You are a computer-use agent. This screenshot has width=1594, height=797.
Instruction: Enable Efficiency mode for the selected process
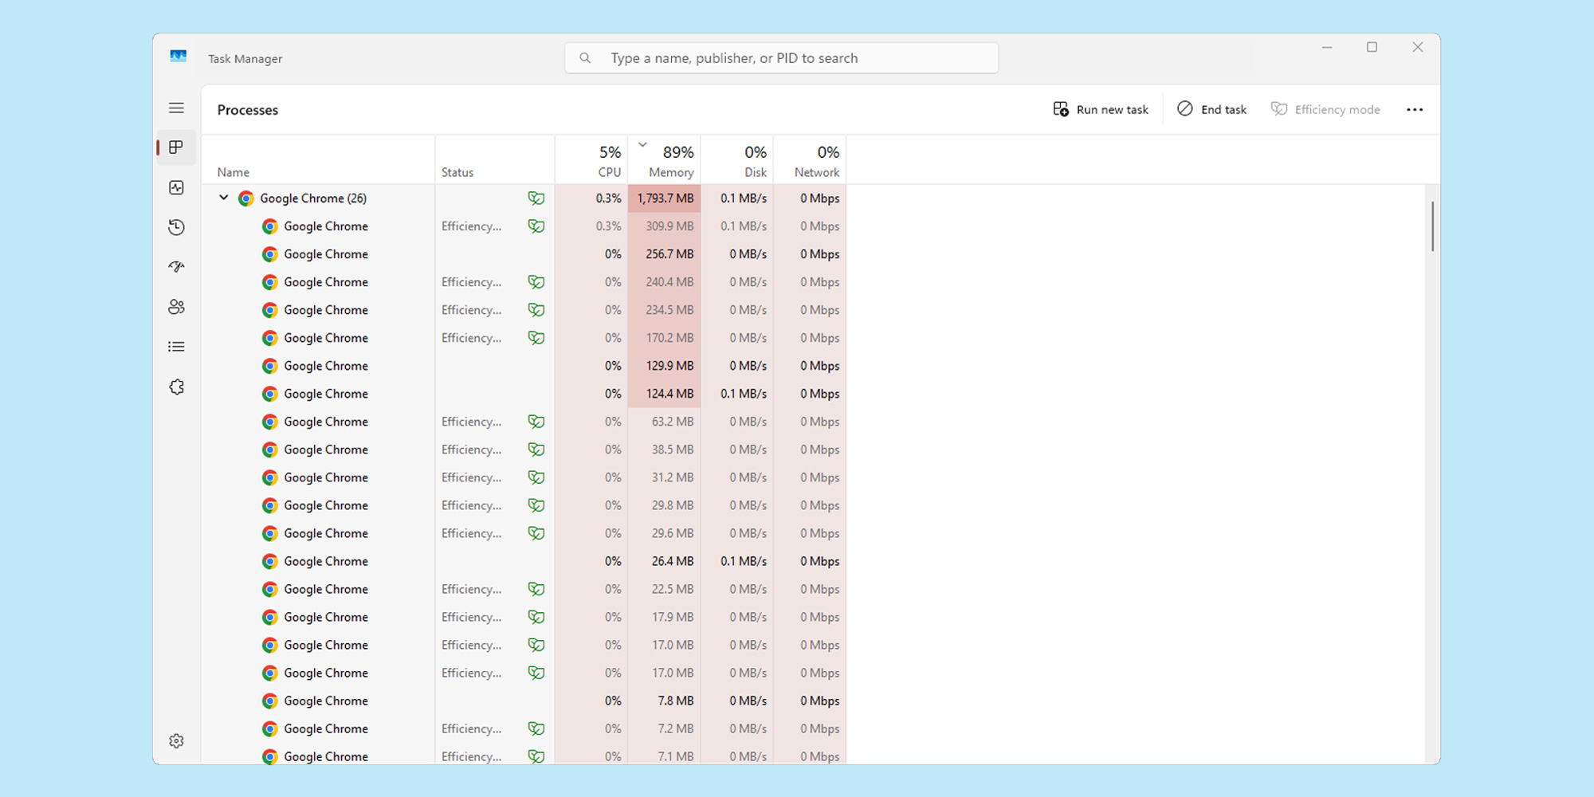tap(1325, 109)
